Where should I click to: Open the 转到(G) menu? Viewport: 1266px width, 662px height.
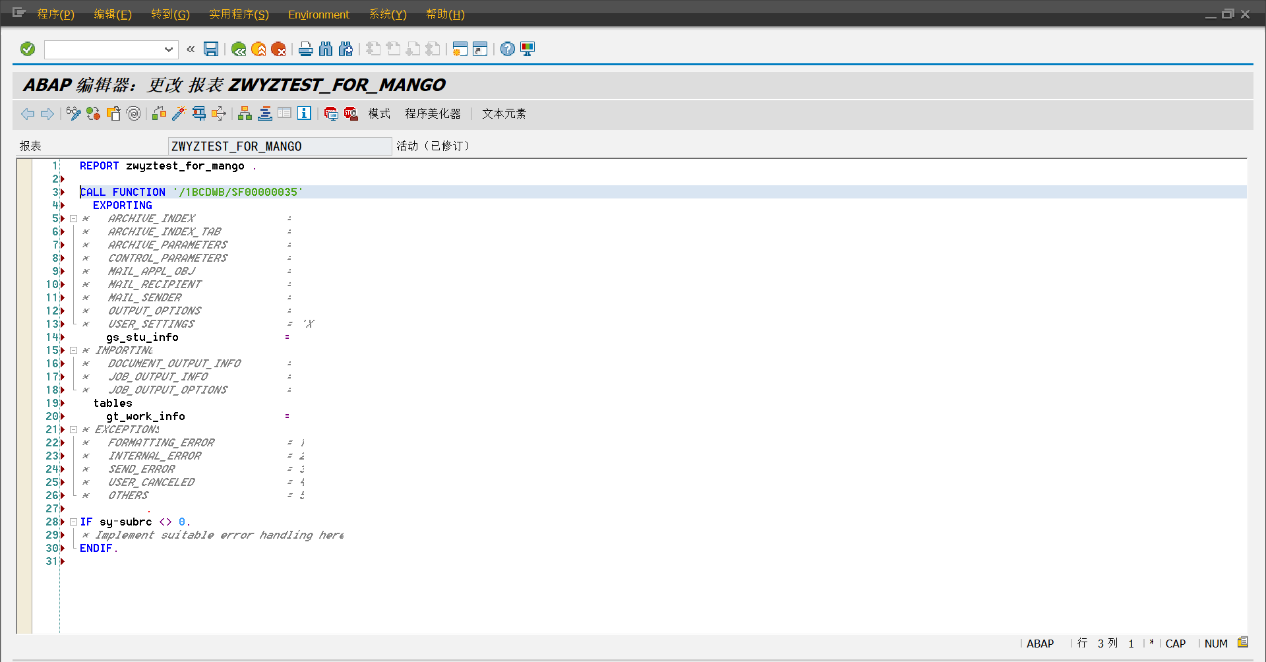170,14
